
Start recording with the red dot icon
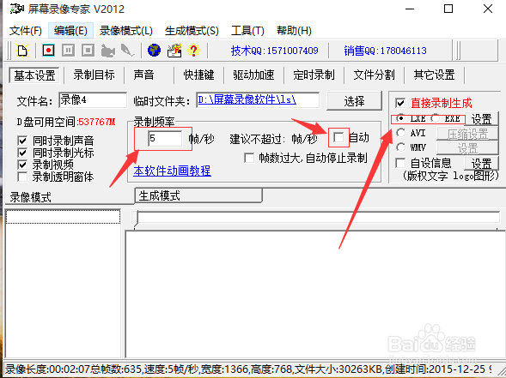[48, 51]
